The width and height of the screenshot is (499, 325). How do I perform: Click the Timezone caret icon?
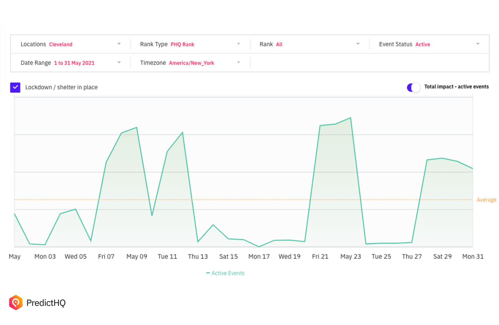click(x=238, y=62)
